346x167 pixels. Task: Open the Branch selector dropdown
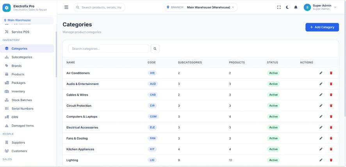coord(201,7)
